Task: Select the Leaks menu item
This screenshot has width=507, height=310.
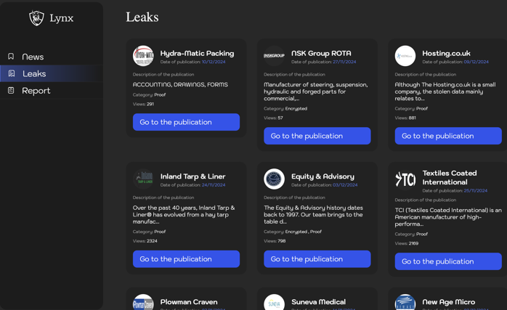Action: 34,73
